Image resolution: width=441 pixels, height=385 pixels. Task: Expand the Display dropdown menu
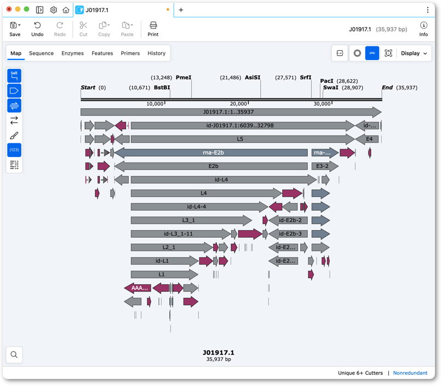point(414,54)
